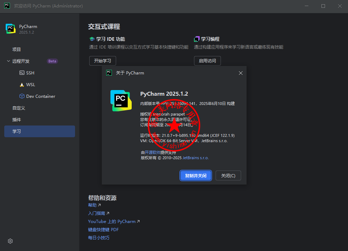This screenshot has width=348, height=251.
Task: Click the 欢迎访问 PyCharm (Administrator) window title
Action: [x=49, y=6]
